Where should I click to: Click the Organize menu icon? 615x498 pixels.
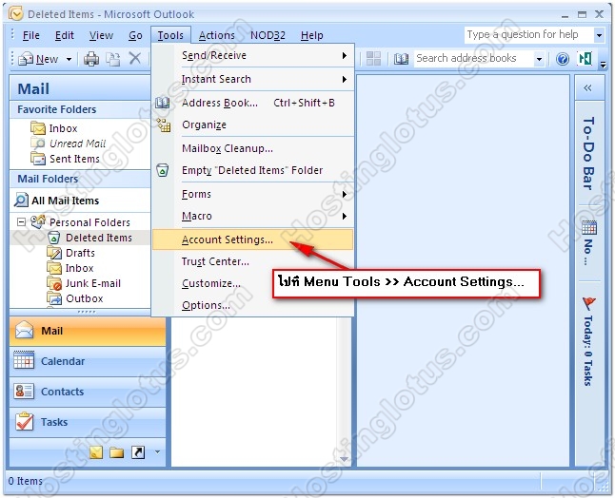(163, 124)
